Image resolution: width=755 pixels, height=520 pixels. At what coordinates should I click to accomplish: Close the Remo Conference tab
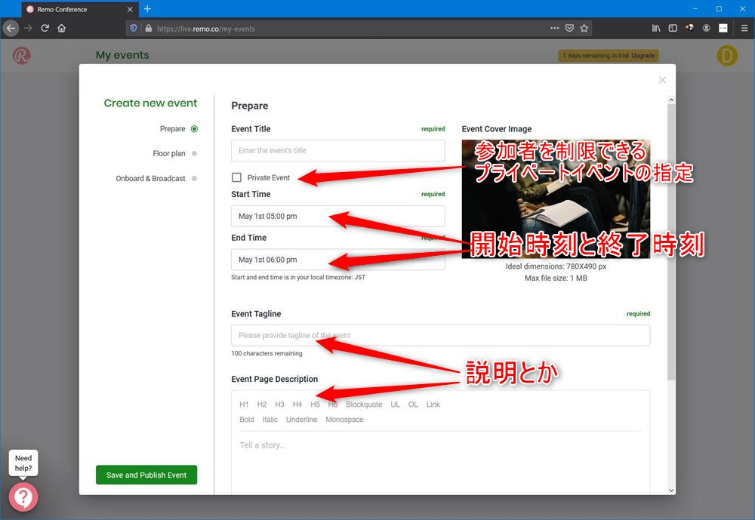(130, 9)
